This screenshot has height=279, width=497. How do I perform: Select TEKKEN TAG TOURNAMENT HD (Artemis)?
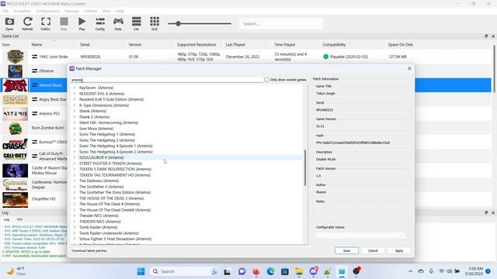[115, 175]
